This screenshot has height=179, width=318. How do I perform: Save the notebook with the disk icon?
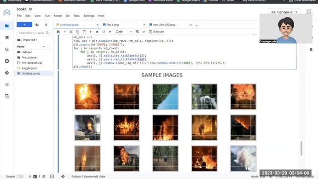coord(58,32)
